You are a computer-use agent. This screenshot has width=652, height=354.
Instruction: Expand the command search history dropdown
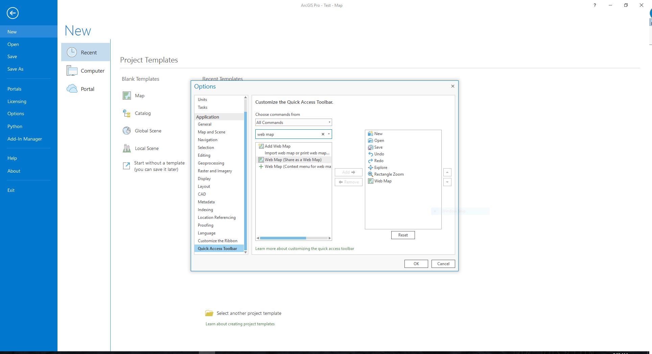pos(329,134)
